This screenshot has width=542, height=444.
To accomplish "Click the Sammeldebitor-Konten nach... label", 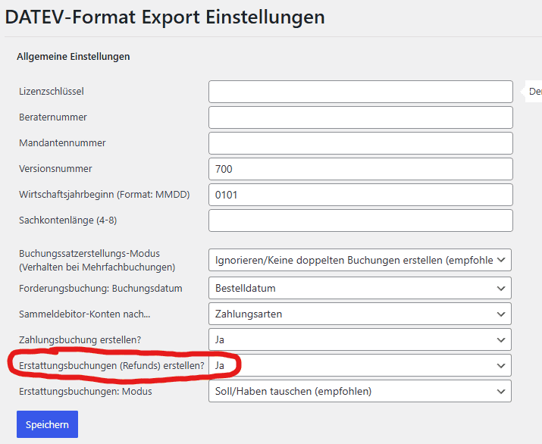I will tap(85, 314).
